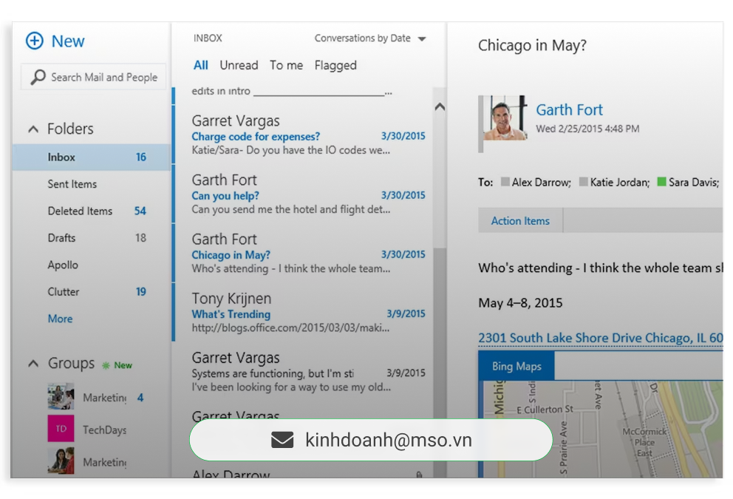Collapse the Groups section
The height and width of the screenshot is (499, 733).
[33, 364]
